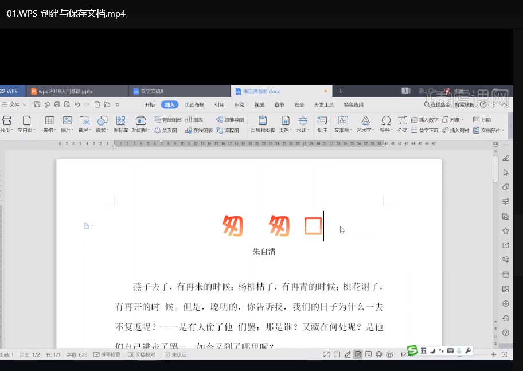Switch to reading layout view
Image resolution: width=523 pixels, height=371 pixels.
(337, 354)
